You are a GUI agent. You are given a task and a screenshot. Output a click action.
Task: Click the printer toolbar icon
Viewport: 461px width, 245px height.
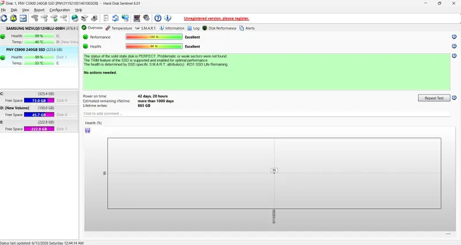coord(95,18)
